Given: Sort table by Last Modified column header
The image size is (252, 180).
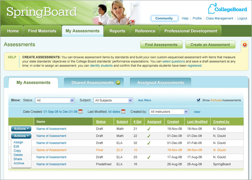Looking at the screenshot, I should point(197,122).
